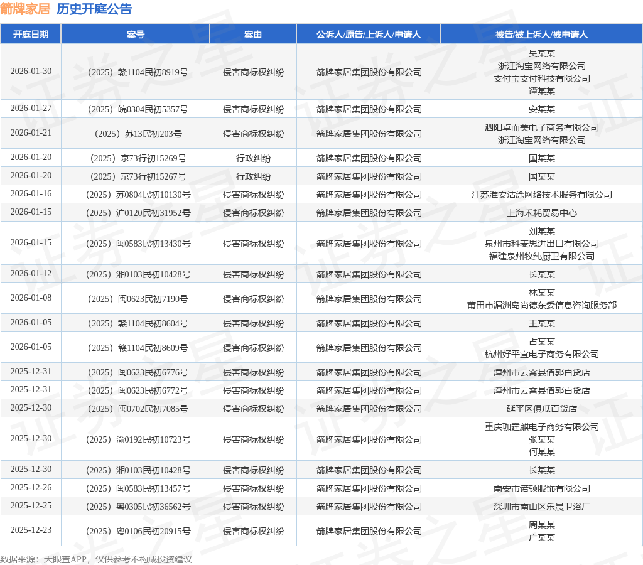The image size is (643, 565).
Task: Click defendant 深圳市南山区乐晨卫浴厂
Action: point(542,507)
